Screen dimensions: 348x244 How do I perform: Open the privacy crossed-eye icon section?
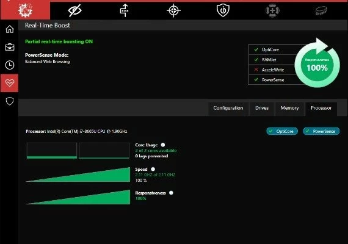[x=75, y=10]
